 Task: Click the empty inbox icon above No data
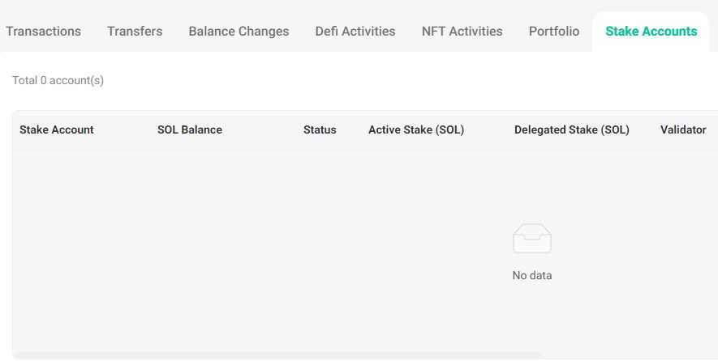coord(532,239)
